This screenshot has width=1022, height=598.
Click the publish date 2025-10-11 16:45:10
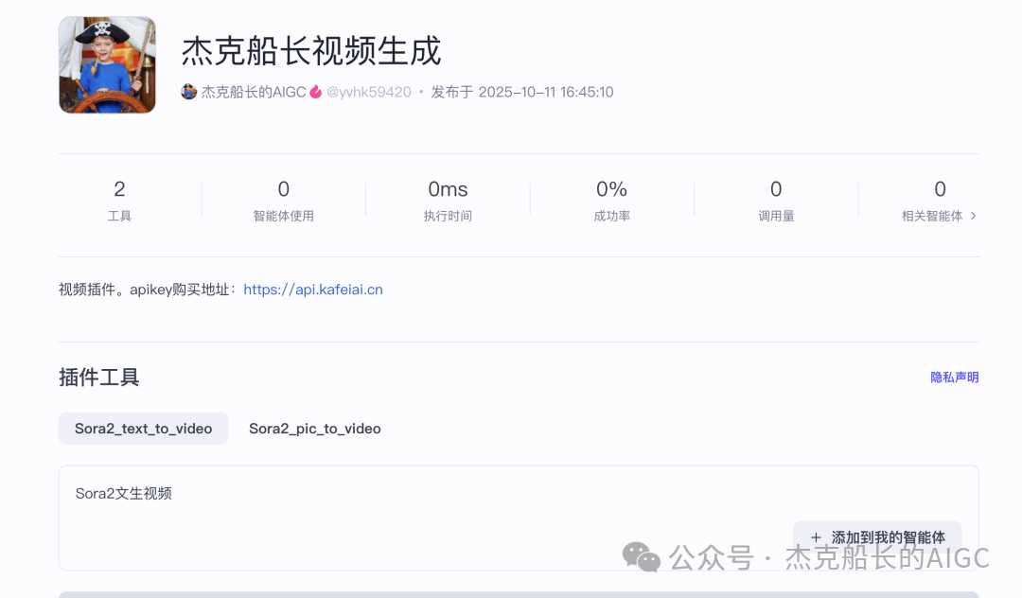(546, 92)
